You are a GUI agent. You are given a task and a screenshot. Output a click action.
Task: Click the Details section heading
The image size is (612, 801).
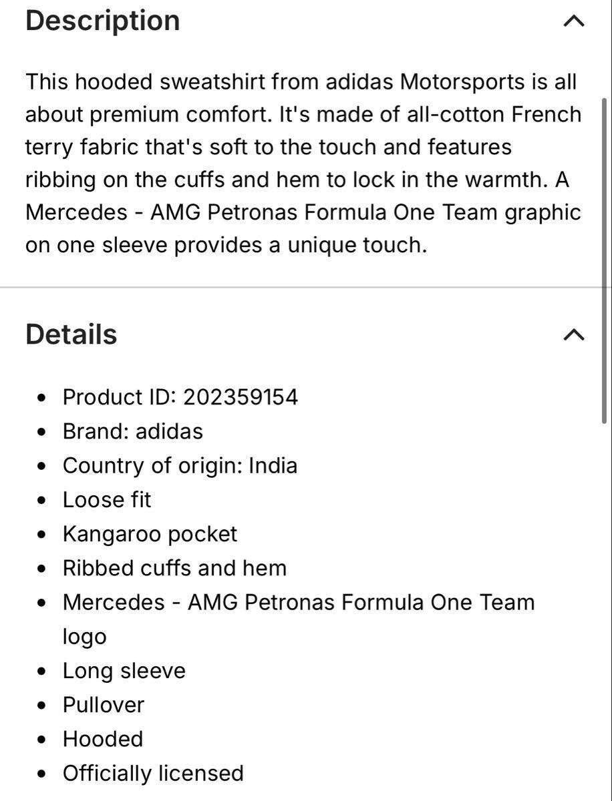pyautogui.click(x=71, y=334)
